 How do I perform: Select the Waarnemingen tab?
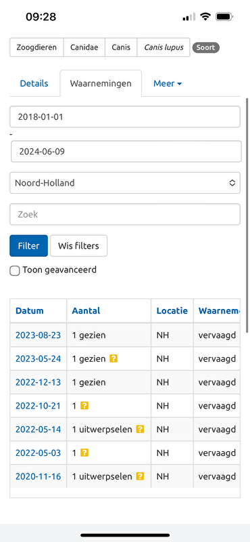pos(101,83)
